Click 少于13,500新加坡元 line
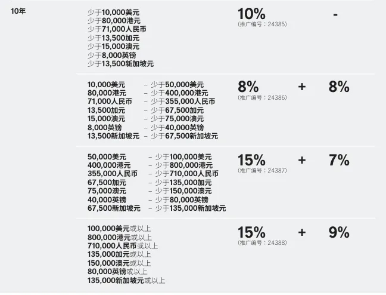Screen dimensions: 386x295 click(x=120, y=64)
